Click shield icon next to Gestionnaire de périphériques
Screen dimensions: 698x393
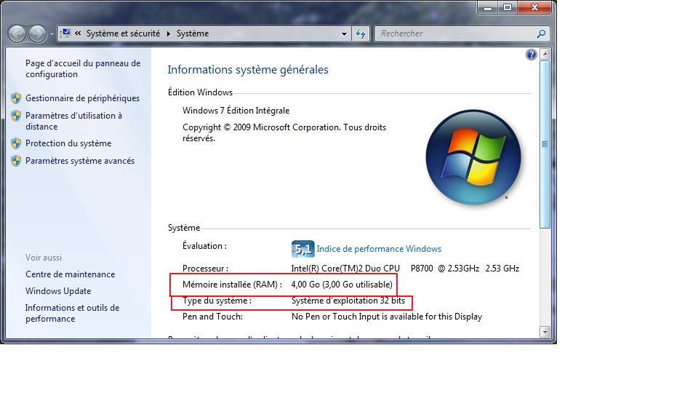pos(16,98)
